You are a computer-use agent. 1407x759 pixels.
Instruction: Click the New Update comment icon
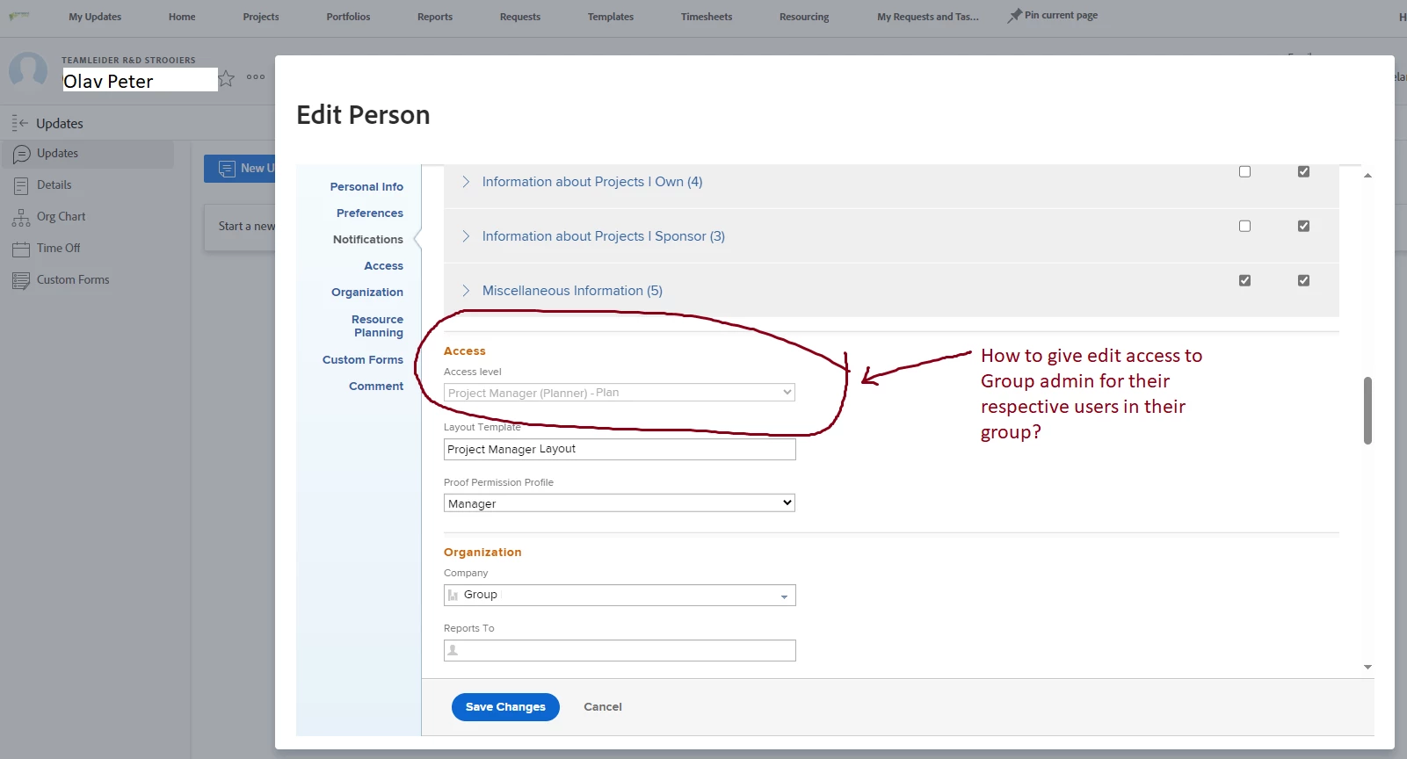[227, 169]
